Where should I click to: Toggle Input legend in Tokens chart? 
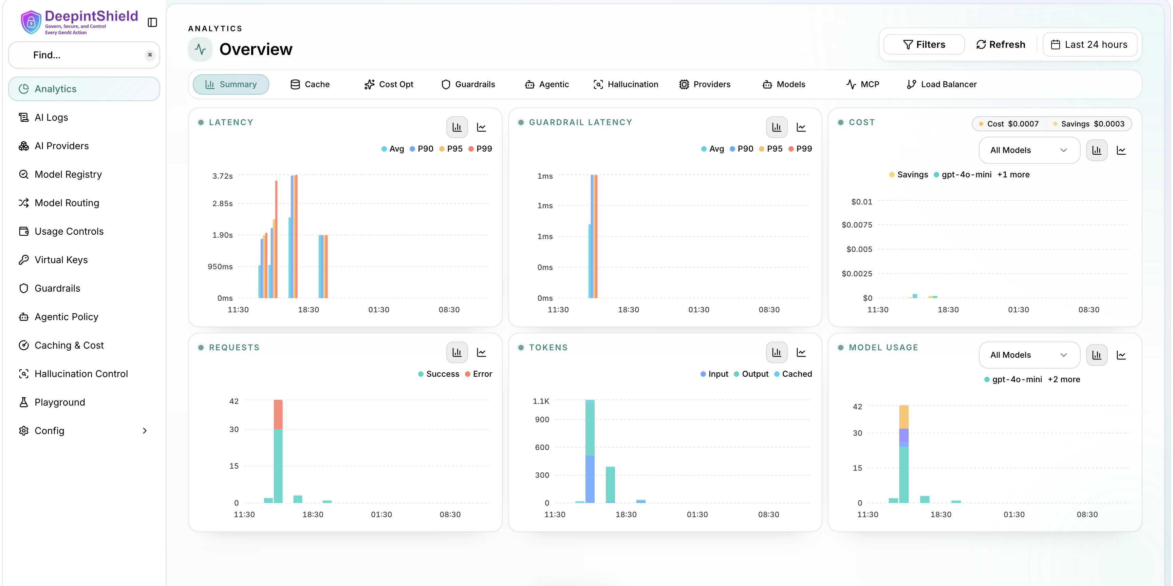point(714,374)
